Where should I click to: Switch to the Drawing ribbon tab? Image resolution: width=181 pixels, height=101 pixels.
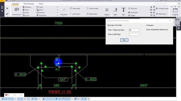pos(16,4)
